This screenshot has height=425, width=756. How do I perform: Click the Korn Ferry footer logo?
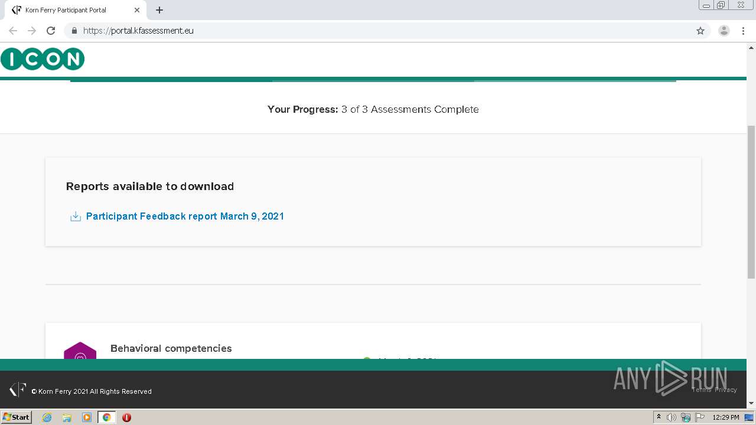(18, 390)
